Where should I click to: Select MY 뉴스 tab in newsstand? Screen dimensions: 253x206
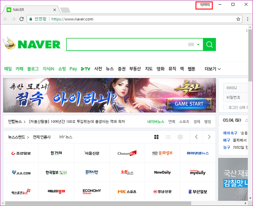pyautogui.click(x=66, y=137)
